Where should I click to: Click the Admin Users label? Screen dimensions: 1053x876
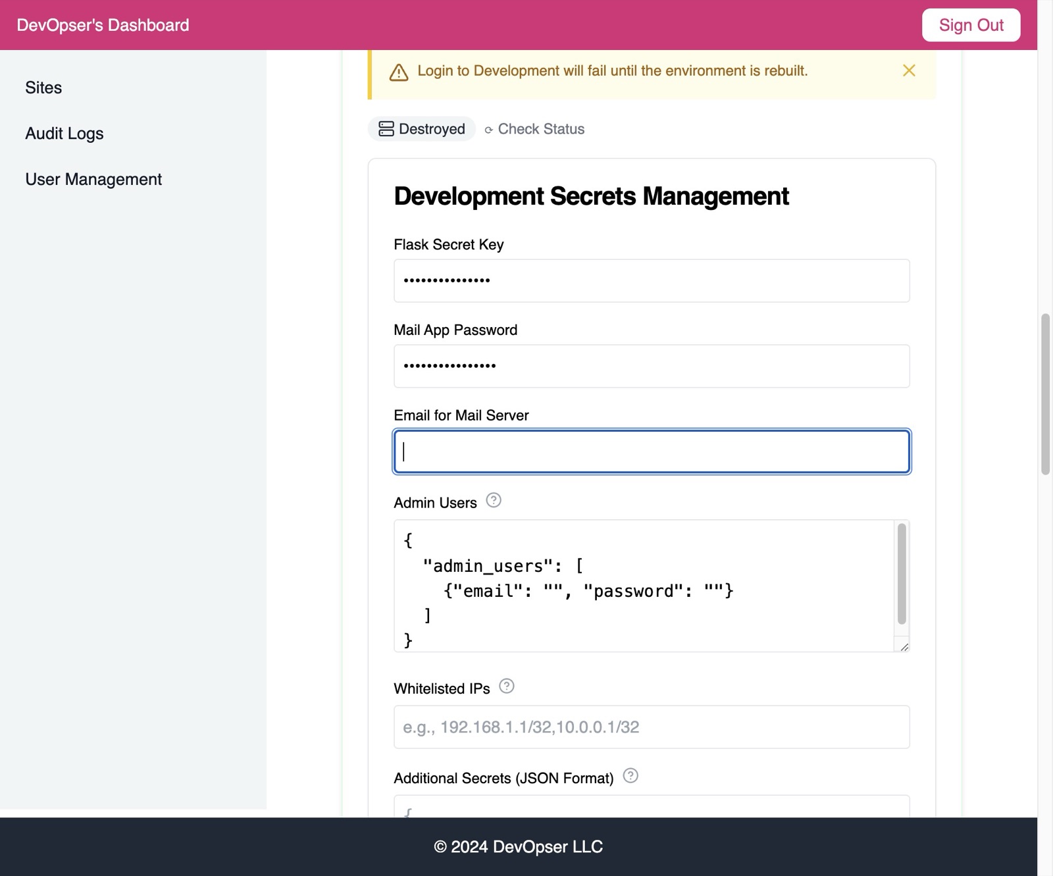[435, 503]
